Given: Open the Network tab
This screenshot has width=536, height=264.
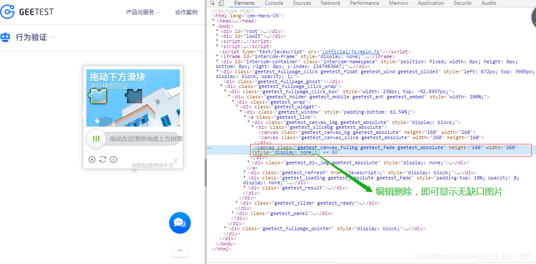Looking at the screenshot, I should pyautogui.click(x=330, y=3).
